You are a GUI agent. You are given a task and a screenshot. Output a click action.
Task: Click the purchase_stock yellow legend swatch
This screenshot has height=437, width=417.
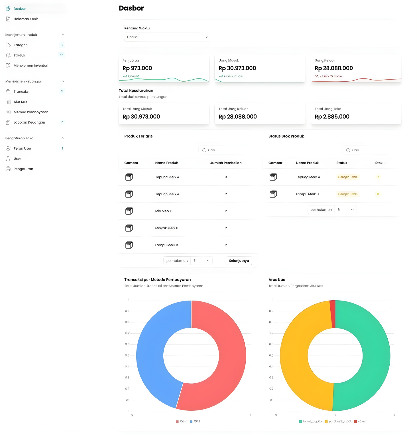[326, 421]
